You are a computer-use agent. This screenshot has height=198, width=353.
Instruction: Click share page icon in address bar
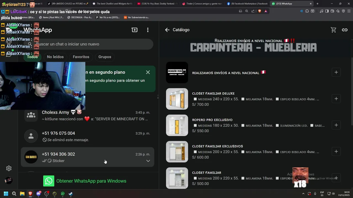click(253, 11)
